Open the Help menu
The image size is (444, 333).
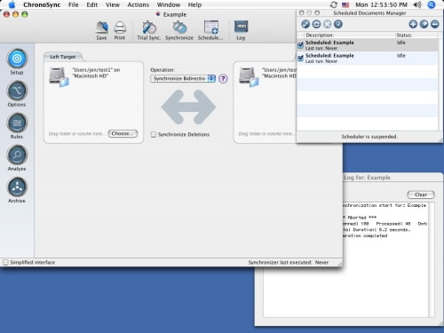click(x=194, y=4)
